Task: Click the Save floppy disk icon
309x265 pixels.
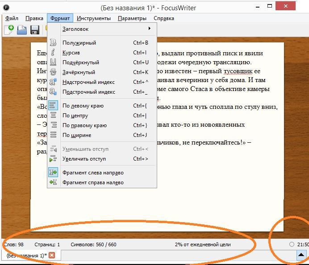Action: (x=35, y=30)
